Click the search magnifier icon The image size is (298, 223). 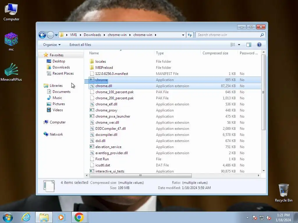click(262, 35)
